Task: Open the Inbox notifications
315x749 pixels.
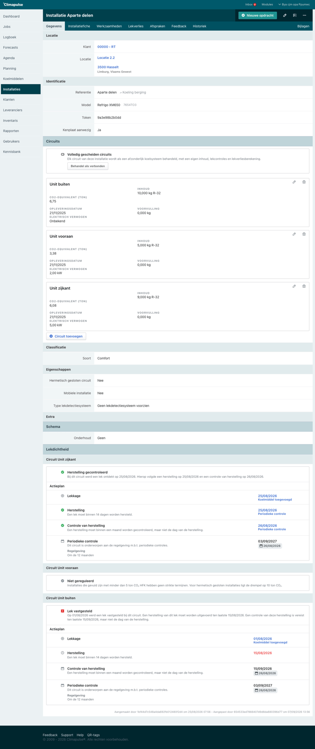Action: 251,4
